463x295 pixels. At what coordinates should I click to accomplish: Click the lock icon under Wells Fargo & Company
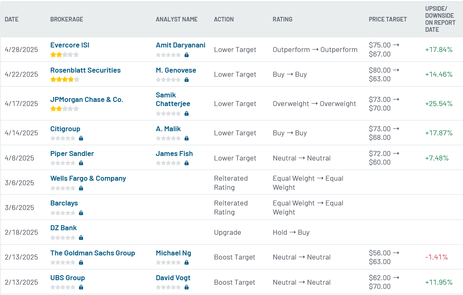[81, 188]
